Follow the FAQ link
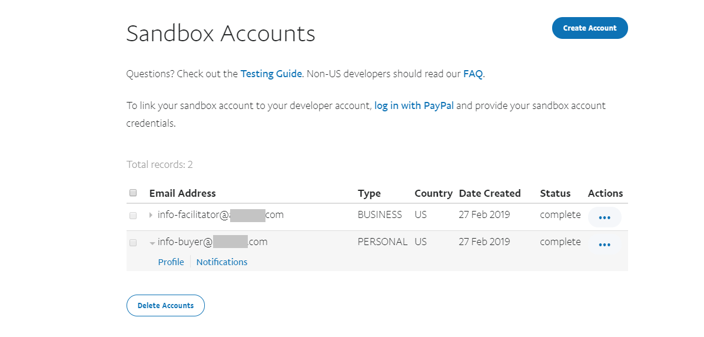 (473, 74)
